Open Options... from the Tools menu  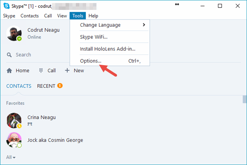(x=110, y=61)
